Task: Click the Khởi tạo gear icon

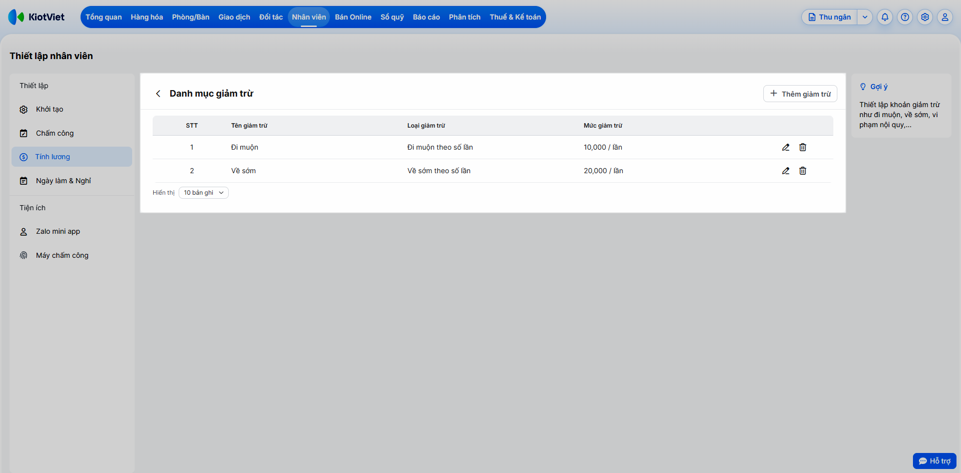Action: [24, 109]
